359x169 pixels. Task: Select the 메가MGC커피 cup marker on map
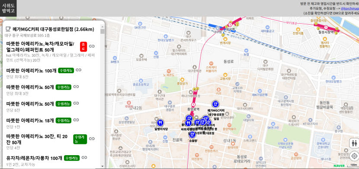[x=215, y=104]
